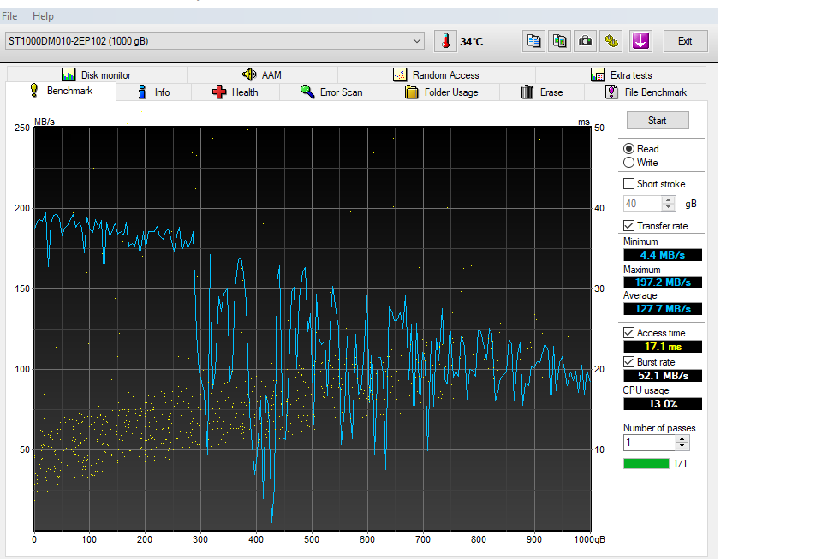Viewport: 822px width, 559px height.
Task: Expand the ST1000DM010 drive selector dropdown
Action: click(x=417, y=41)
